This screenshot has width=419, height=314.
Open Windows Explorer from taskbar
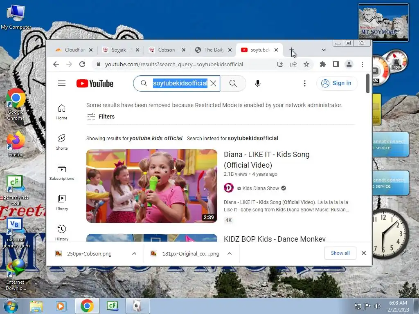[x=36, y=306]
